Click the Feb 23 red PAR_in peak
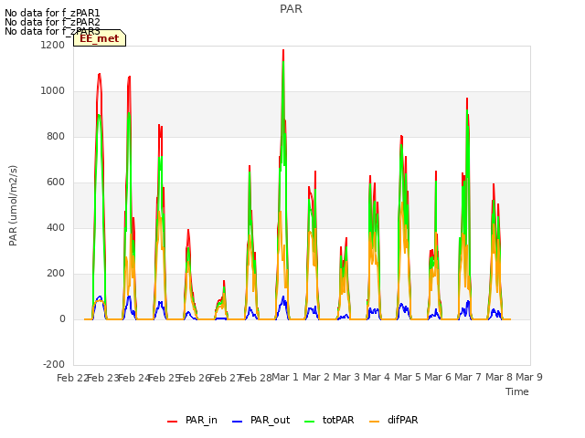The image size is (585, 438). click(100, 74)
